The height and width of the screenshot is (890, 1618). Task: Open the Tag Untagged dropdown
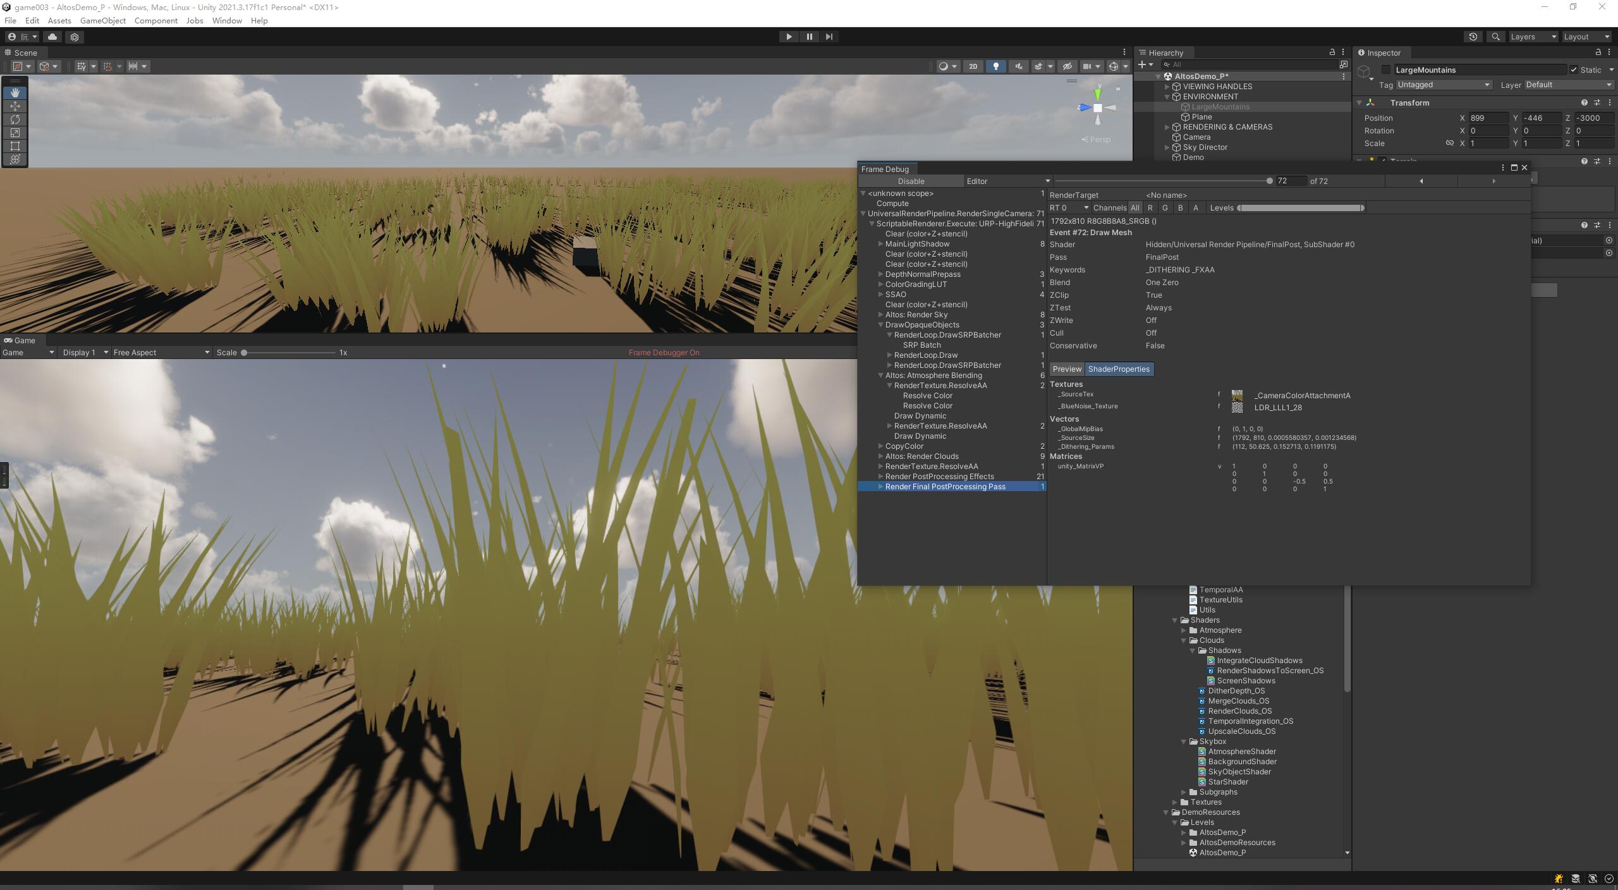[x=1444, y=85]
